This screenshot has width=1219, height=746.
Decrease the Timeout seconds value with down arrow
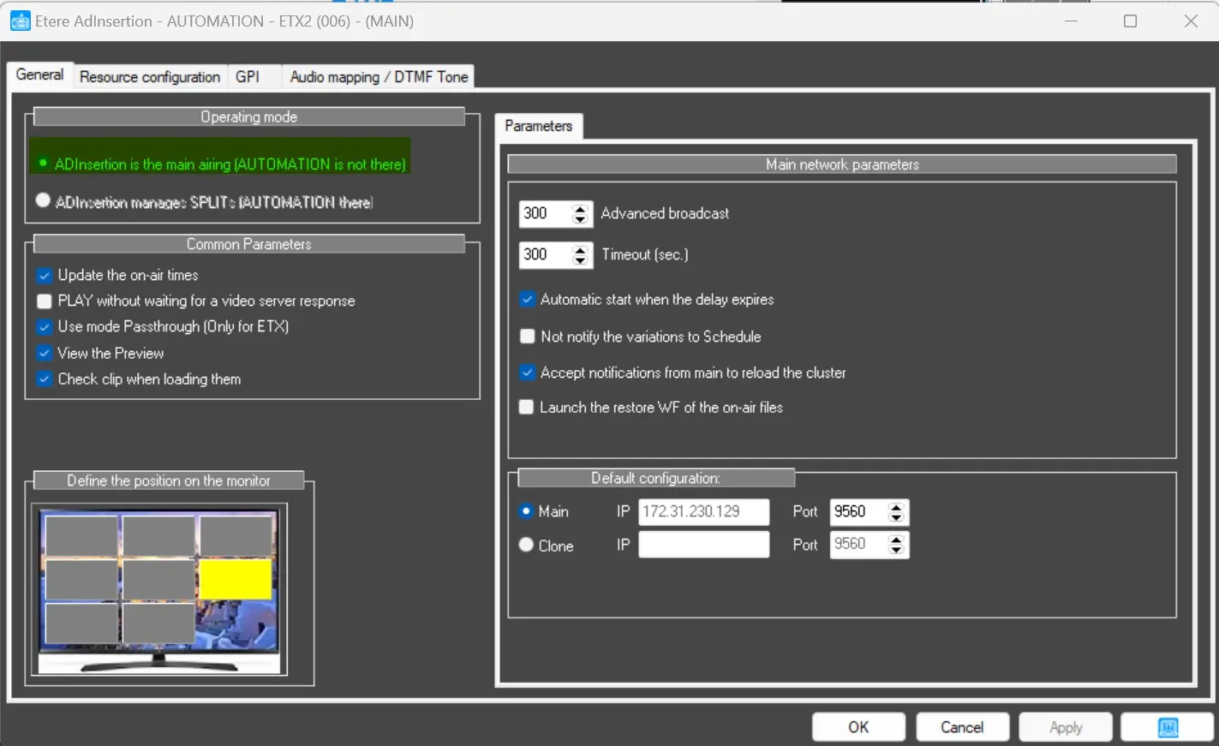tap(581, 260)
